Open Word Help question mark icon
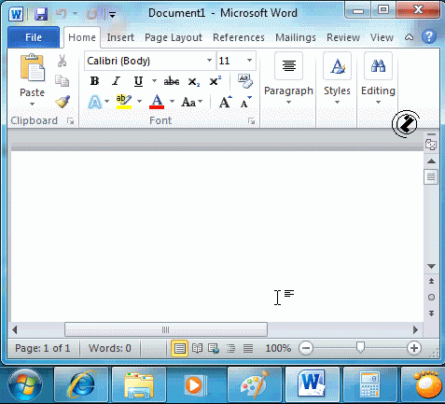Image resolution: width=445 pixels, height=404 pixels. pyautogui.click(x=429, y=36)
